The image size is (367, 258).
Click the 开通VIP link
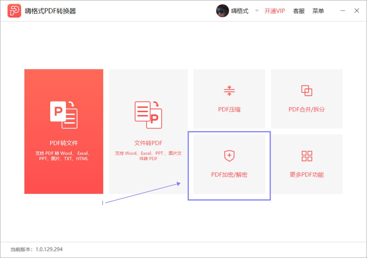click(x=274, y=11)
